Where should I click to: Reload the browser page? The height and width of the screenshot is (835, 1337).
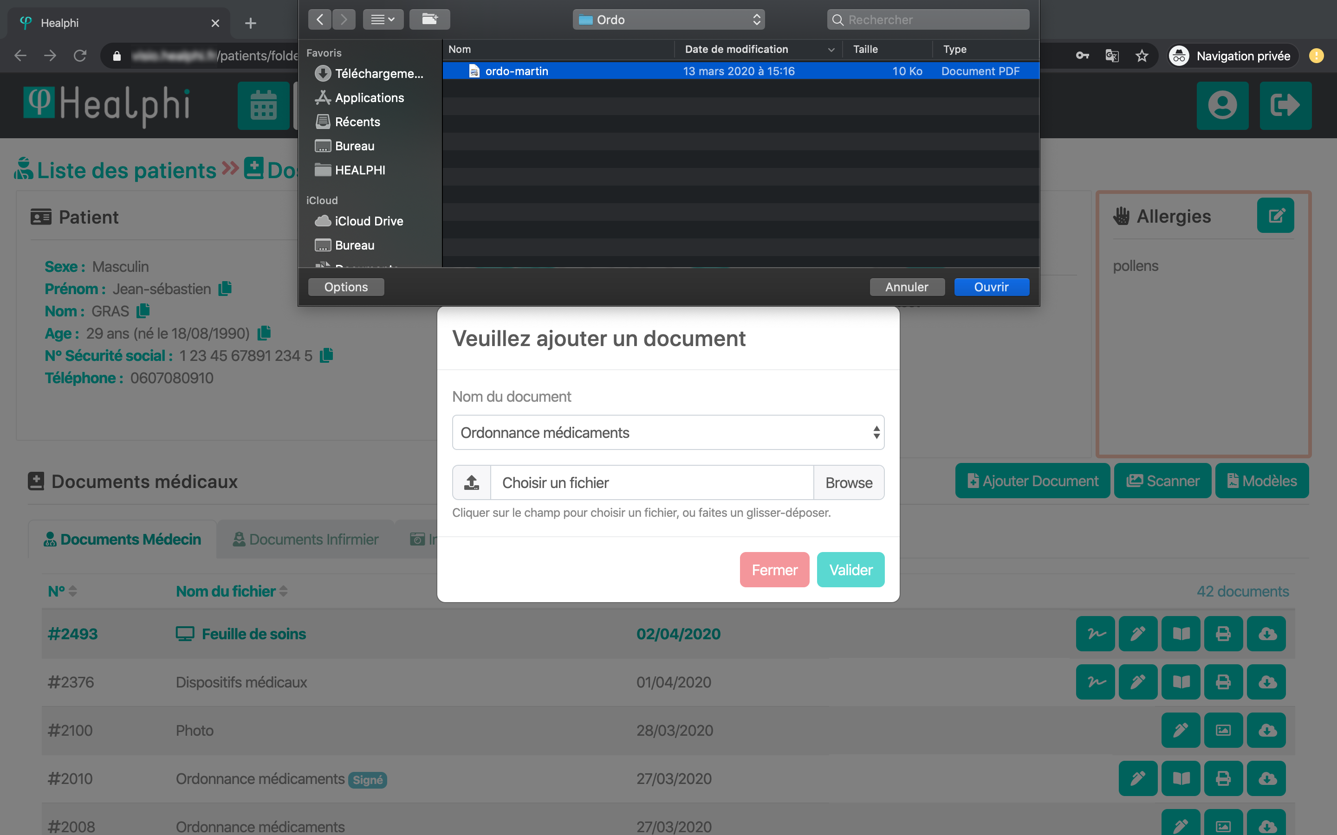pyautogui.click(x=80, y=56)
